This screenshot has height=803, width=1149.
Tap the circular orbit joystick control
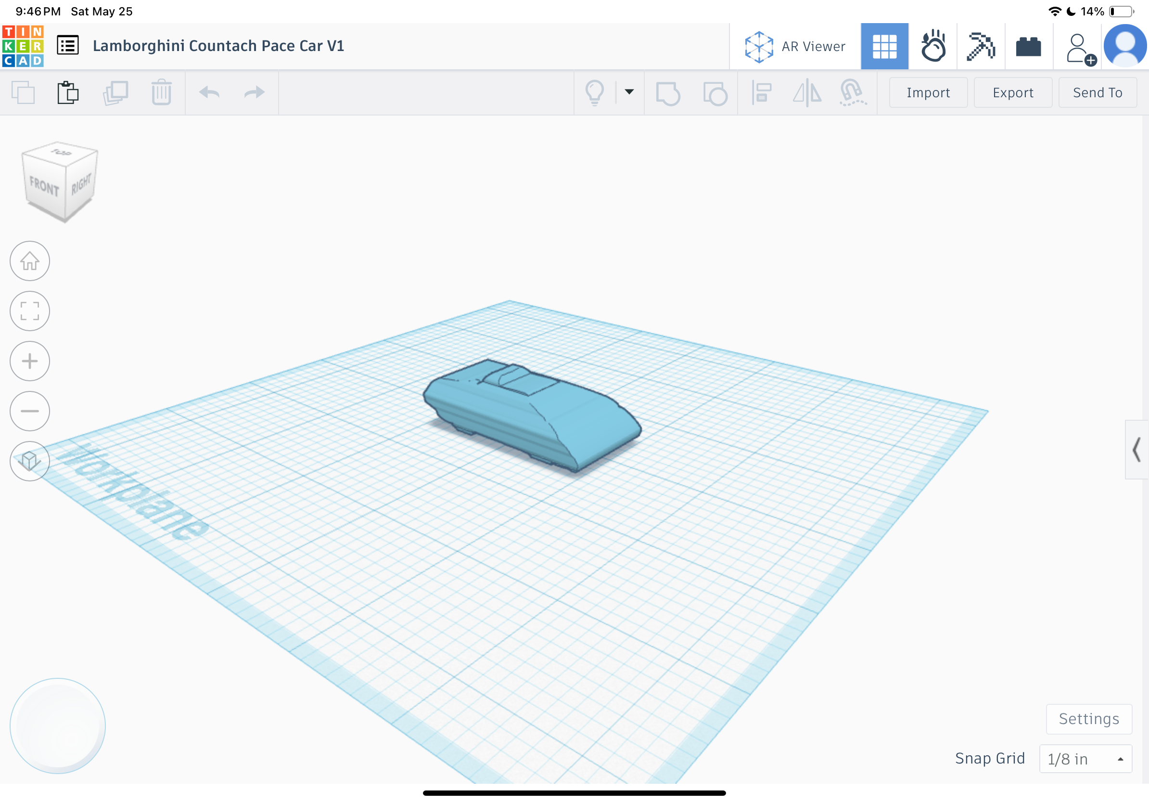click(x=58, y=726)
